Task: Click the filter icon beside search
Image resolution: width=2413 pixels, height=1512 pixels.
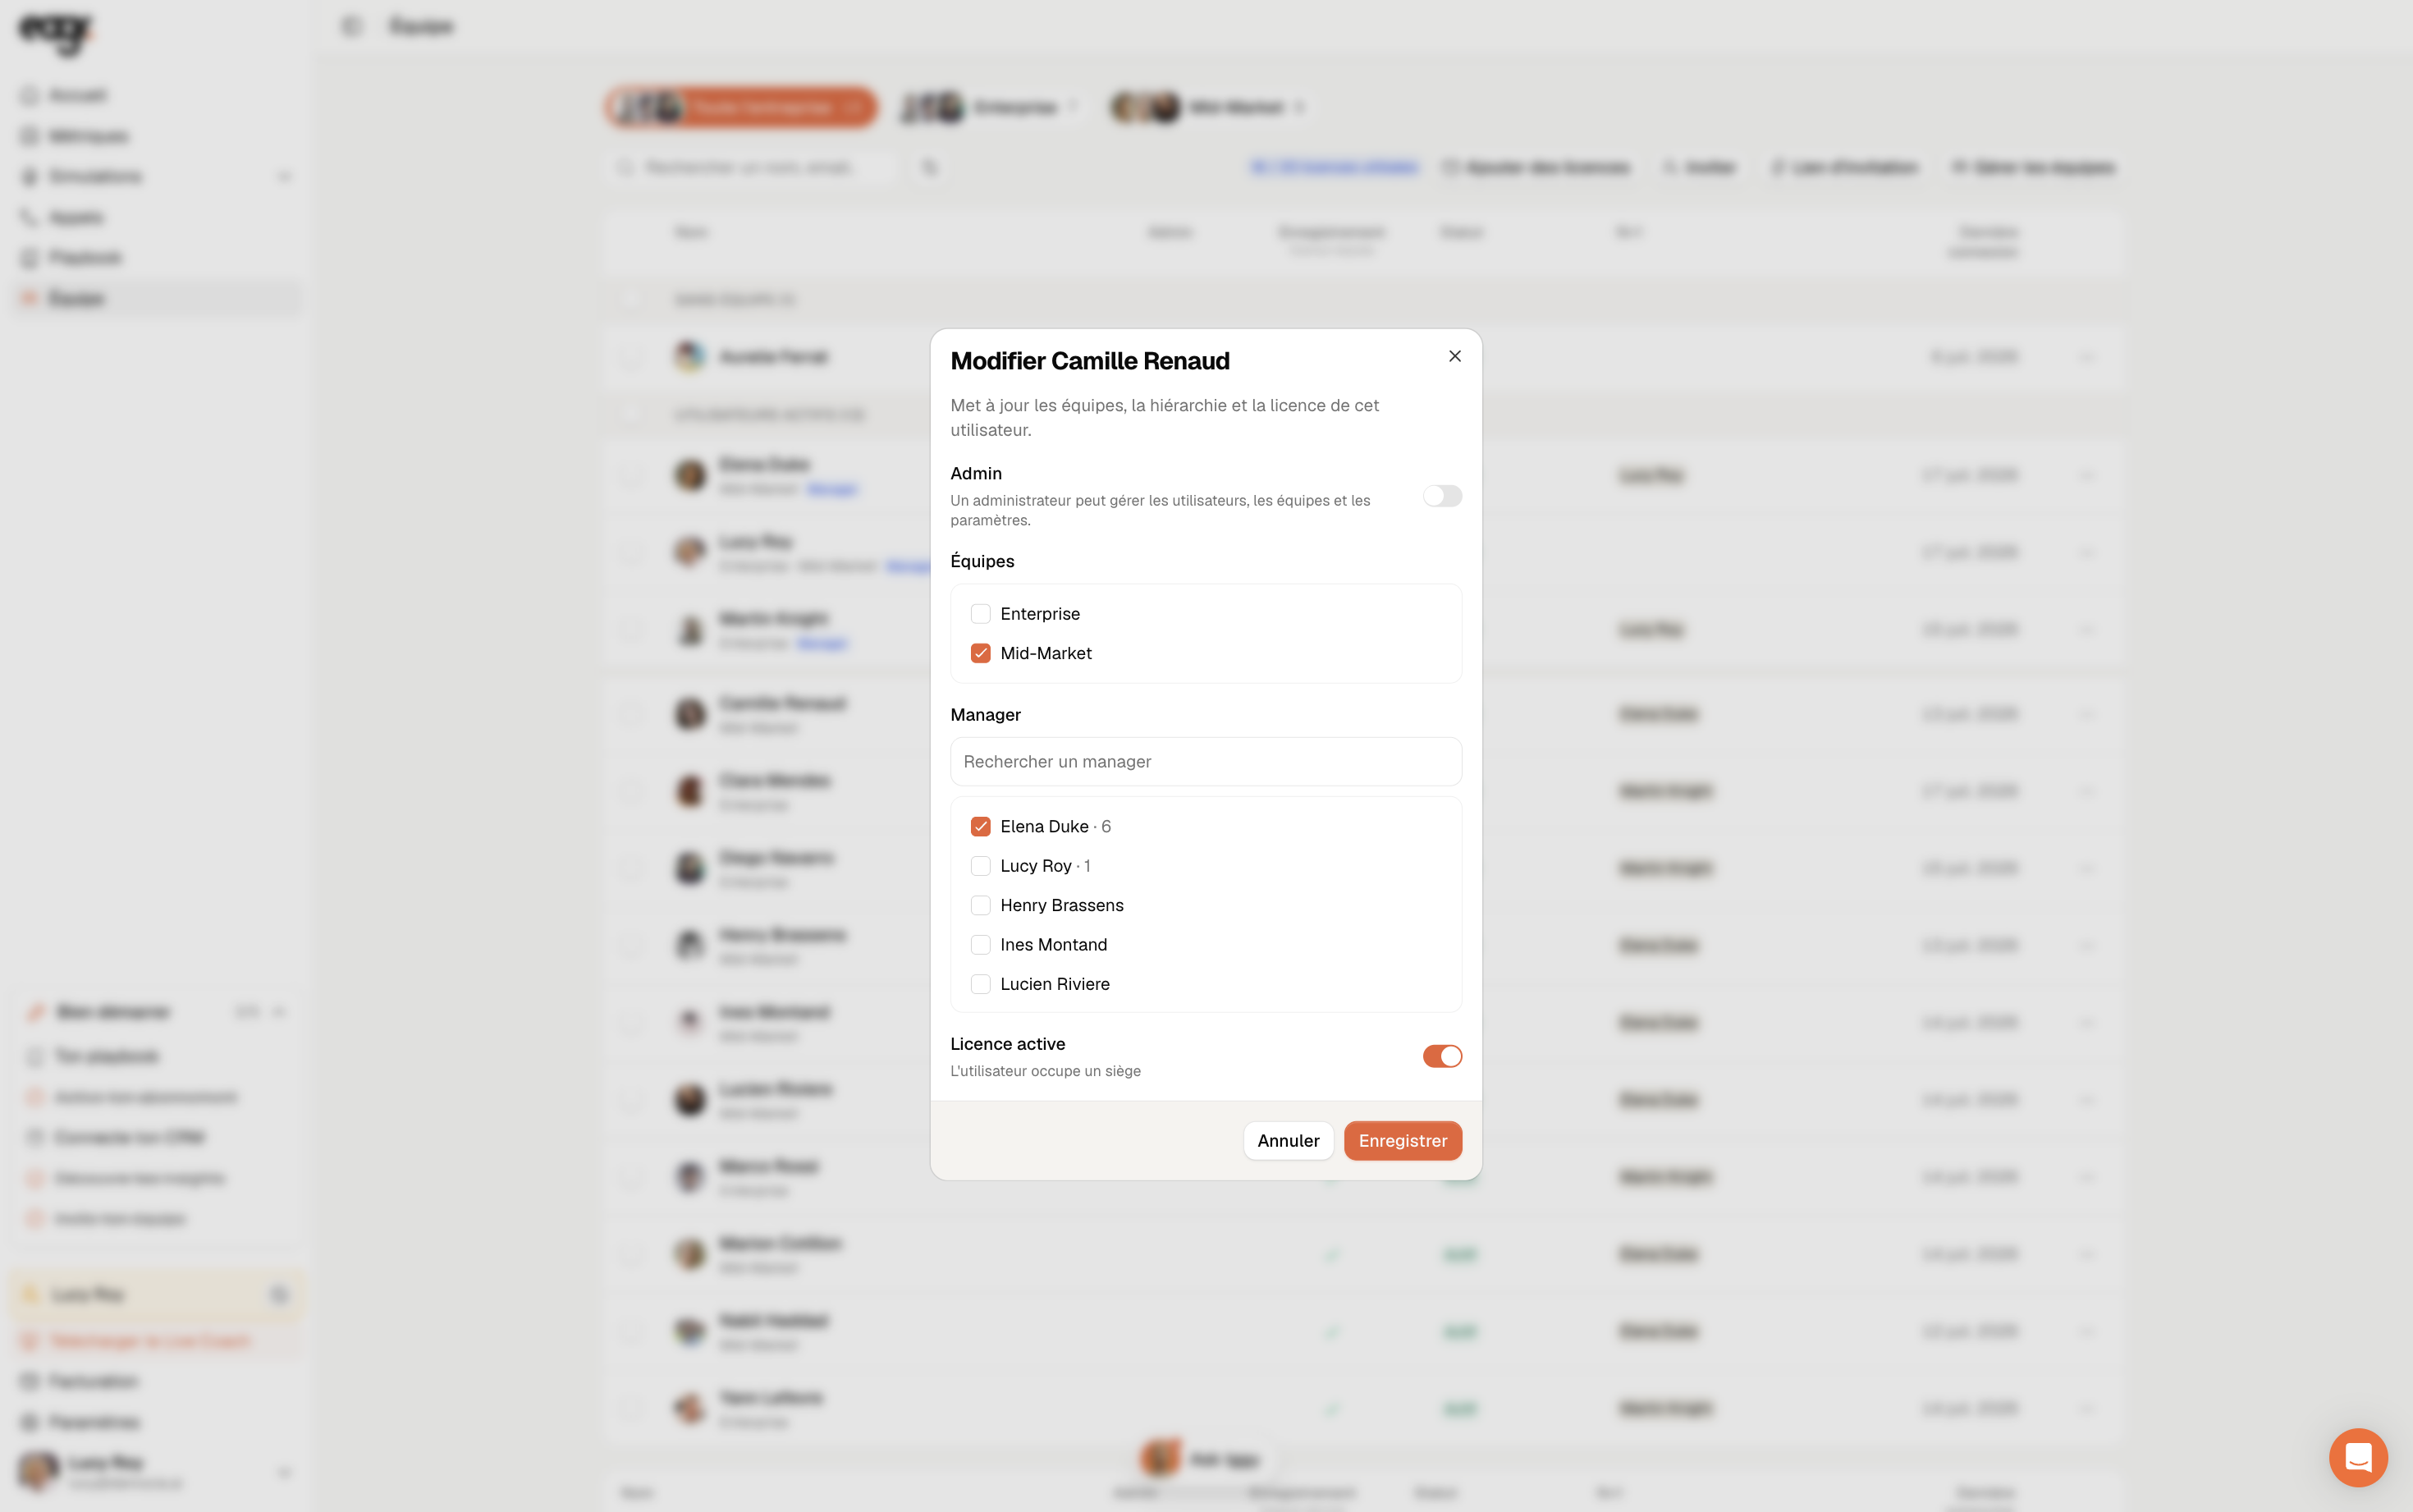Action: pyautogui.click(x=930, y=167)
